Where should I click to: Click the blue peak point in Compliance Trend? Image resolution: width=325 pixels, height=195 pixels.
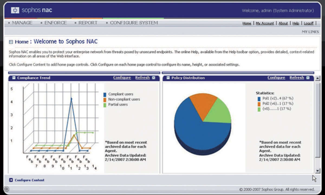(x=71, y=99)
